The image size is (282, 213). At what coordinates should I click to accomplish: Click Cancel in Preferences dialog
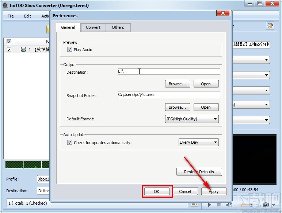[x=185, y=191]
